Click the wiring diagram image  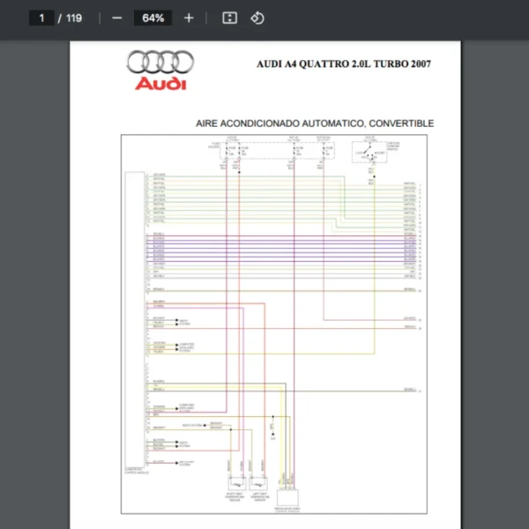pos(274,324)
